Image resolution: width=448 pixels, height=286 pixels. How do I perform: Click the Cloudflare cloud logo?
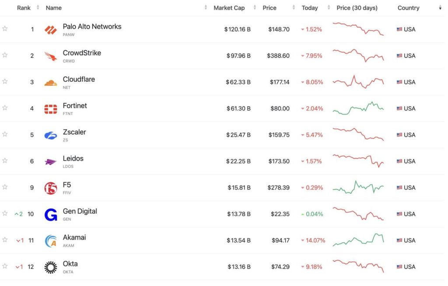[51, 83]
